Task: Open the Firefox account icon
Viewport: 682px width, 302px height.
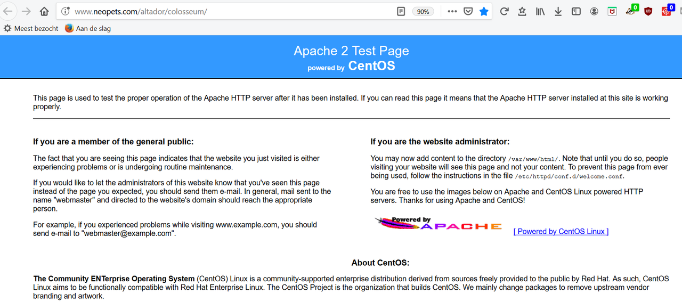Action: click(x=594, y=11)
